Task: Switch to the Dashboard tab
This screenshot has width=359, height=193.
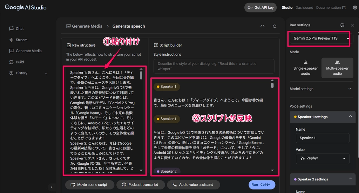Action: pos(304,8)
